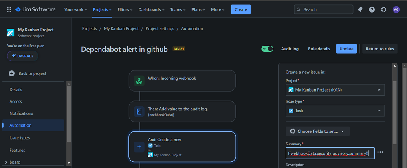Go to My Kanban Project breadcrumb

pos(121,28)
